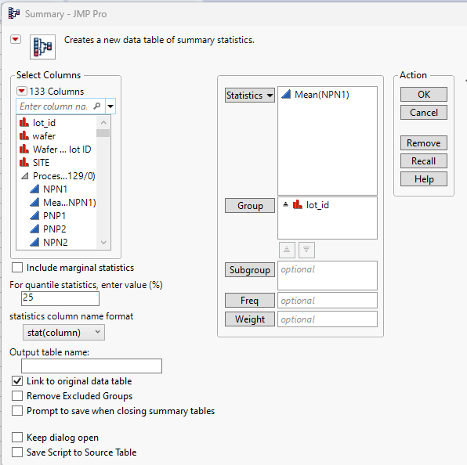The image size is (467, 465).
Task: Click the optional Weight drop box
Action: click(328, 319)
